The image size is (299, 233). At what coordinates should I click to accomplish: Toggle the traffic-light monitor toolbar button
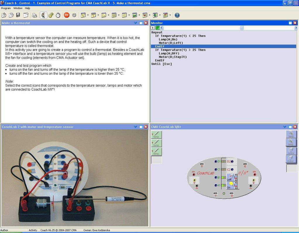44,15
